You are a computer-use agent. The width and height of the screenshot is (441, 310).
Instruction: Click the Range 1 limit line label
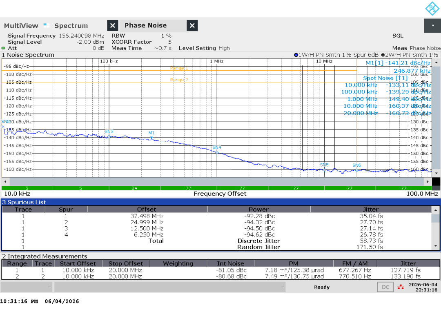(x=179, y=68)
